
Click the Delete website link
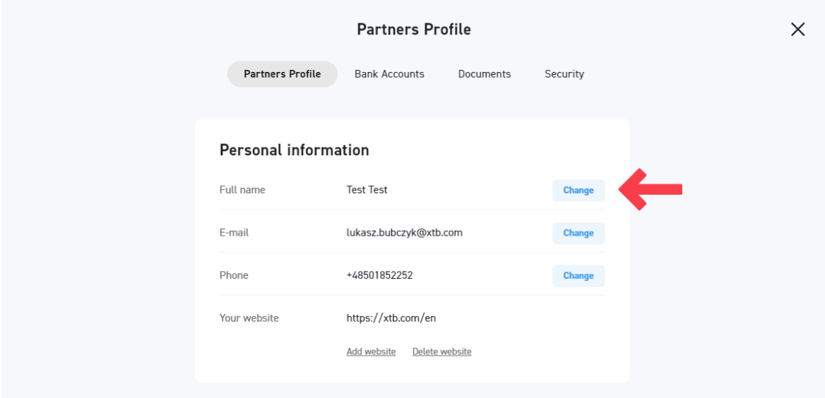pos(441,351)
